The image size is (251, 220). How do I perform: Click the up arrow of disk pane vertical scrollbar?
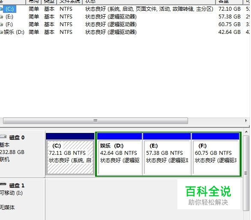coord(246,132)
